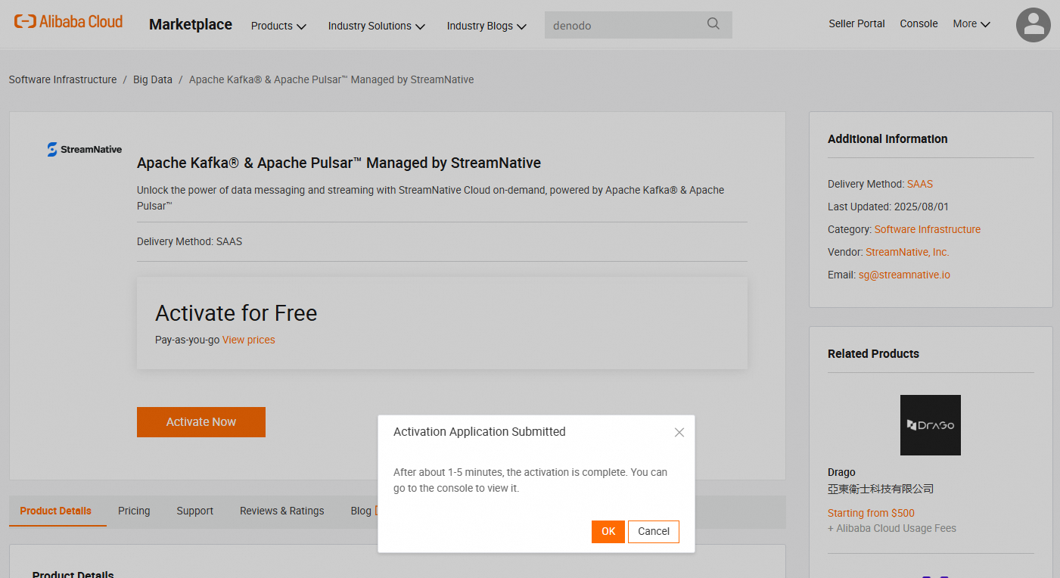
Task: Click Software Infrastructure category link in sidebar
Action: [x=928, y=229]
